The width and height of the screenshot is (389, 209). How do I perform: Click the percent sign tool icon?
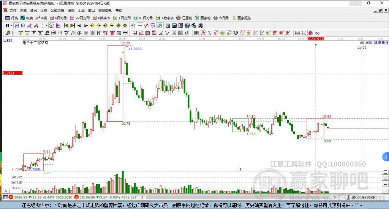210,33
